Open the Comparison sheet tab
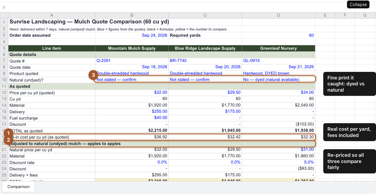 click(19, 187)
